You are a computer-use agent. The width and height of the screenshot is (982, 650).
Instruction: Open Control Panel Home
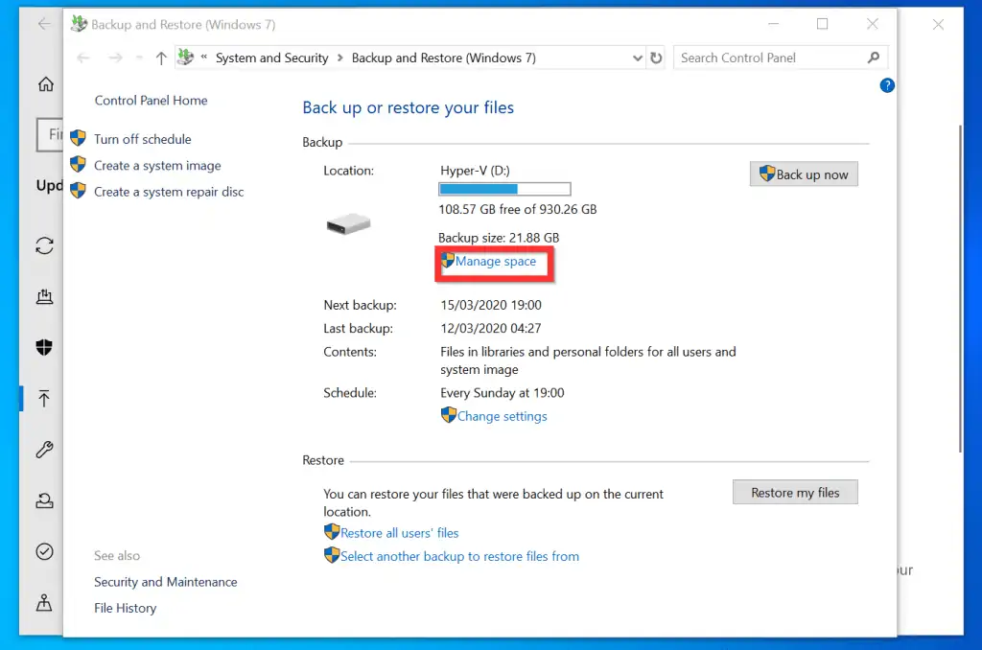coord(150,100)
